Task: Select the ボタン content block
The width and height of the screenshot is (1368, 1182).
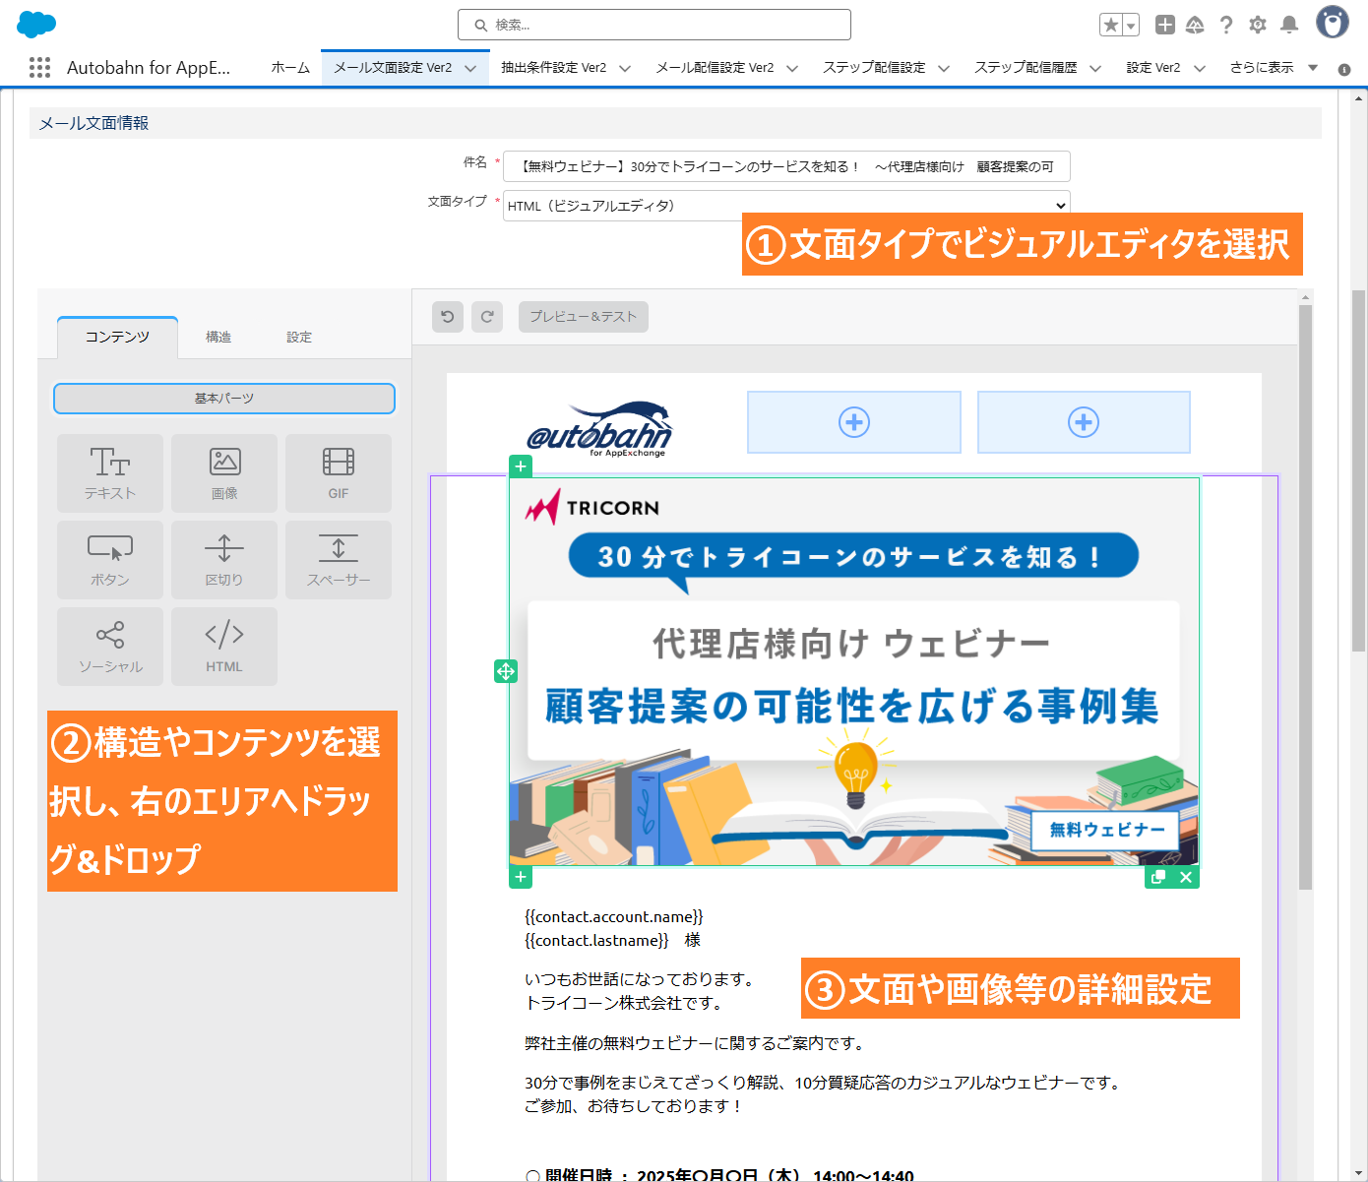Action: (x=110, y=560)
